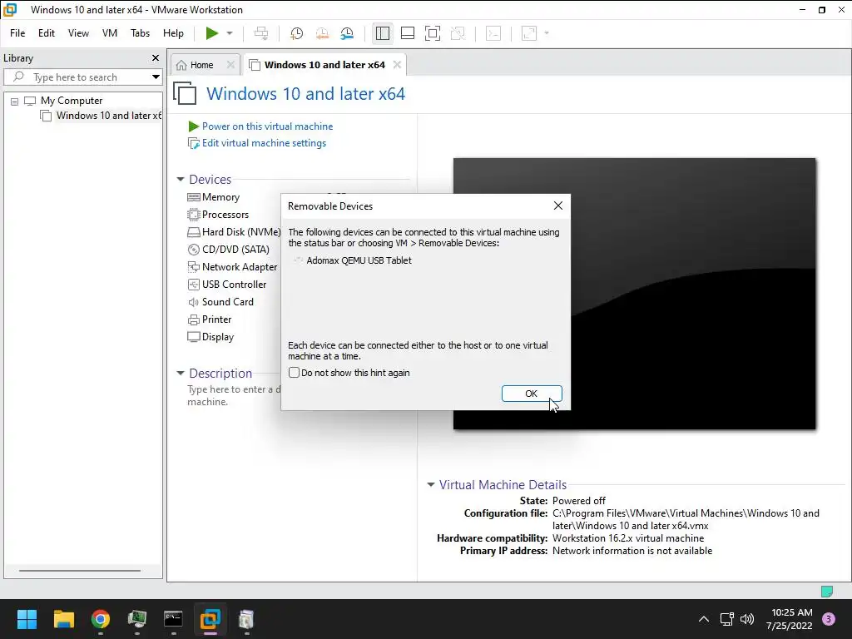Select Windows 10 and later x64 in Library
Image resolution: width=852 pixels, height=639 pixels.
(109, 116)
